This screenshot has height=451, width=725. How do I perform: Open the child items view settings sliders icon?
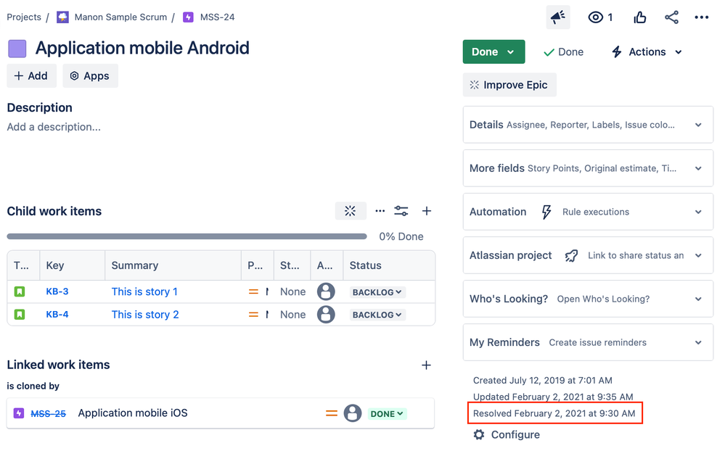401,211
